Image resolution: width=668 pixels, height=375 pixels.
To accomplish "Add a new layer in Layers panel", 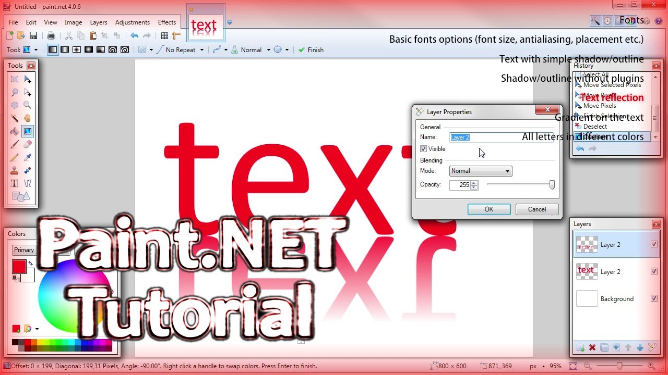I will tap(580, 347).
